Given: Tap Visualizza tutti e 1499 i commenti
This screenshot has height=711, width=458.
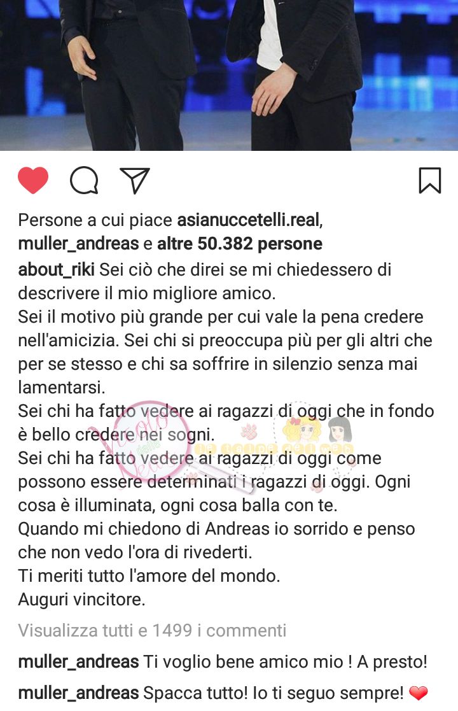Looking at the screenshot, I should point(152,631).
